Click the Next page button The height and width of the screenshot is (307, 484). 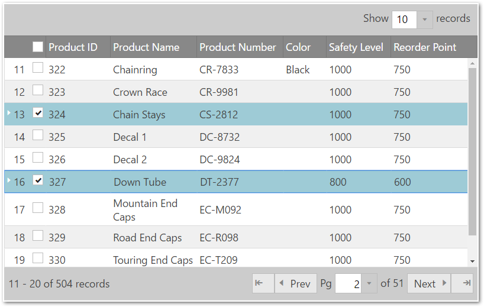(x=429, y=283)
